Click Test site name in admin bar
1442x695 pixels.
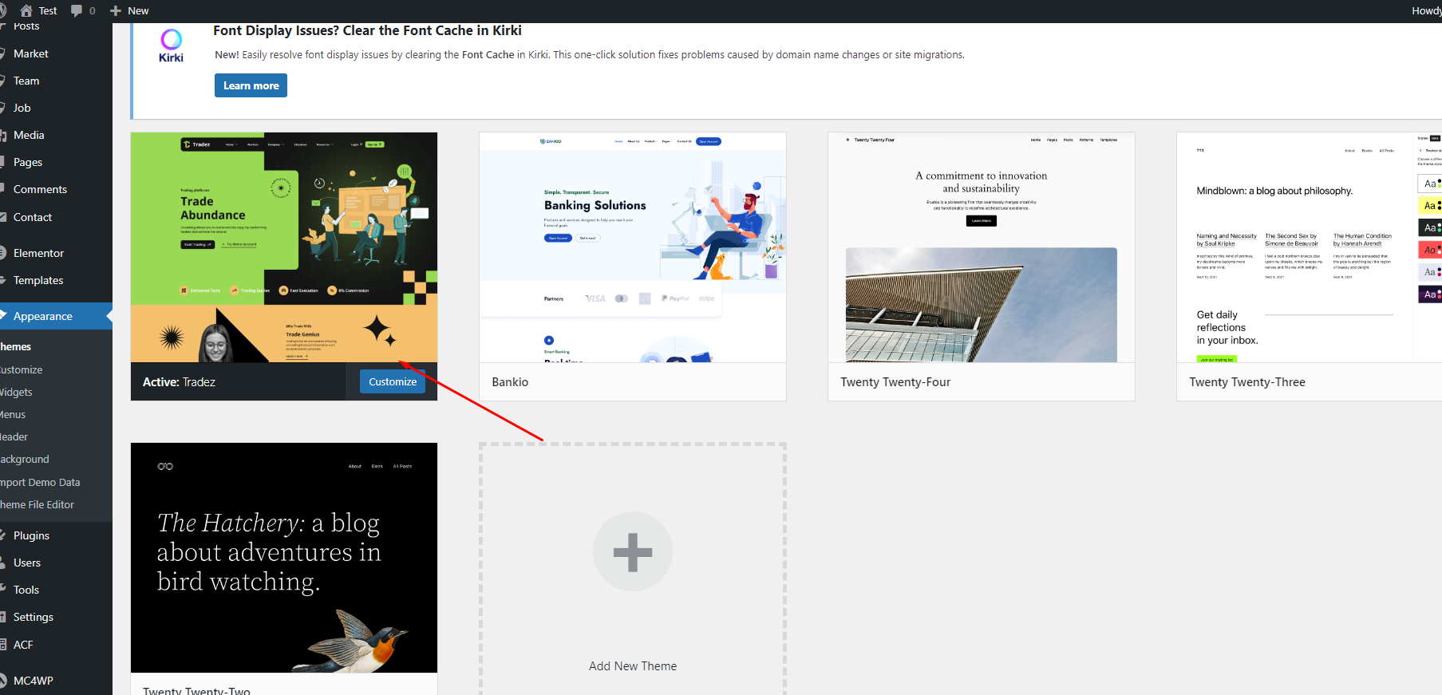[x=48, y=10]
